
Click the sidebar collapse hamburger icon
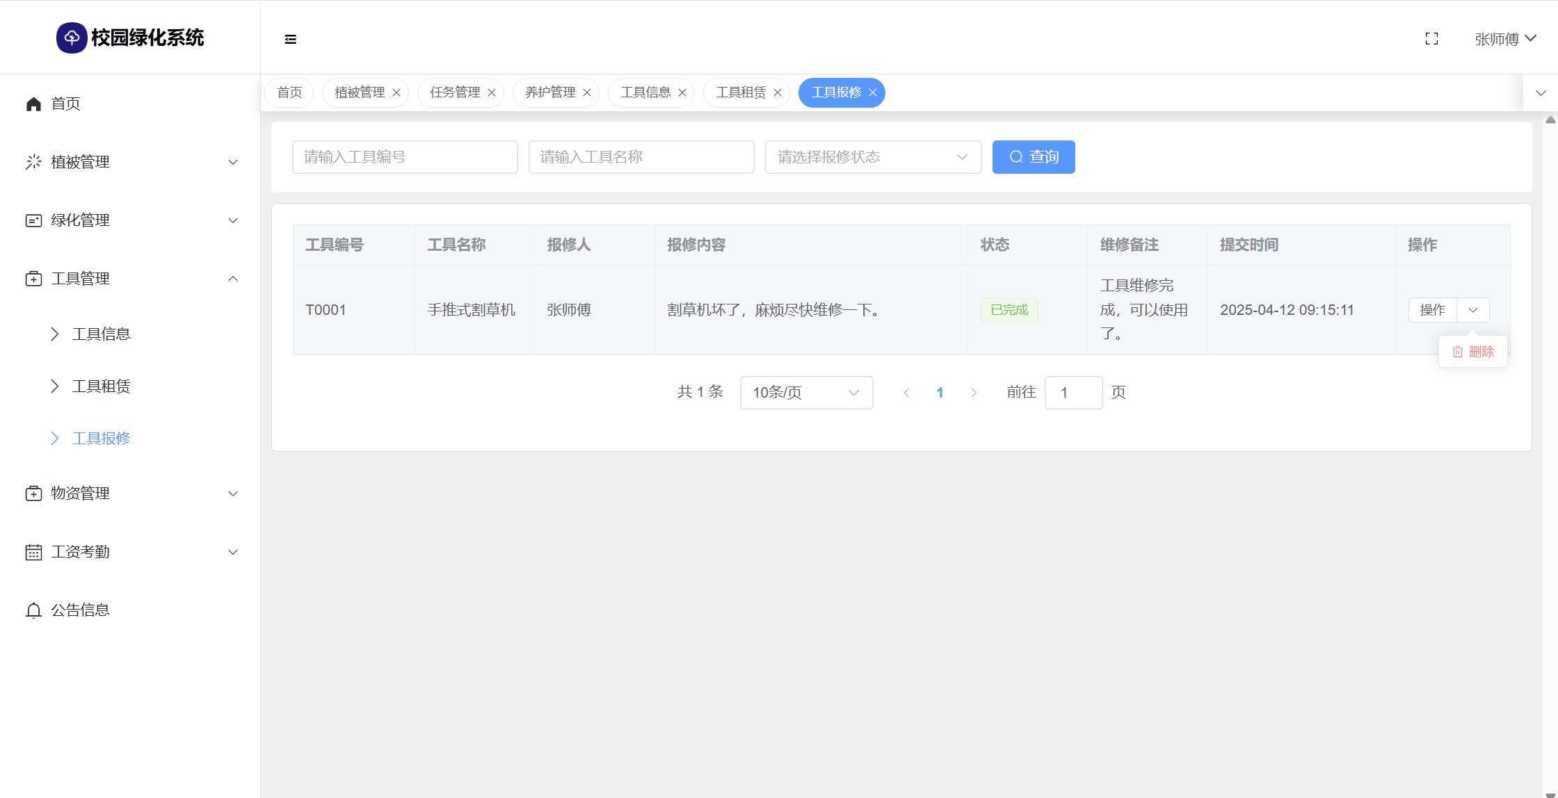point(291,40)
